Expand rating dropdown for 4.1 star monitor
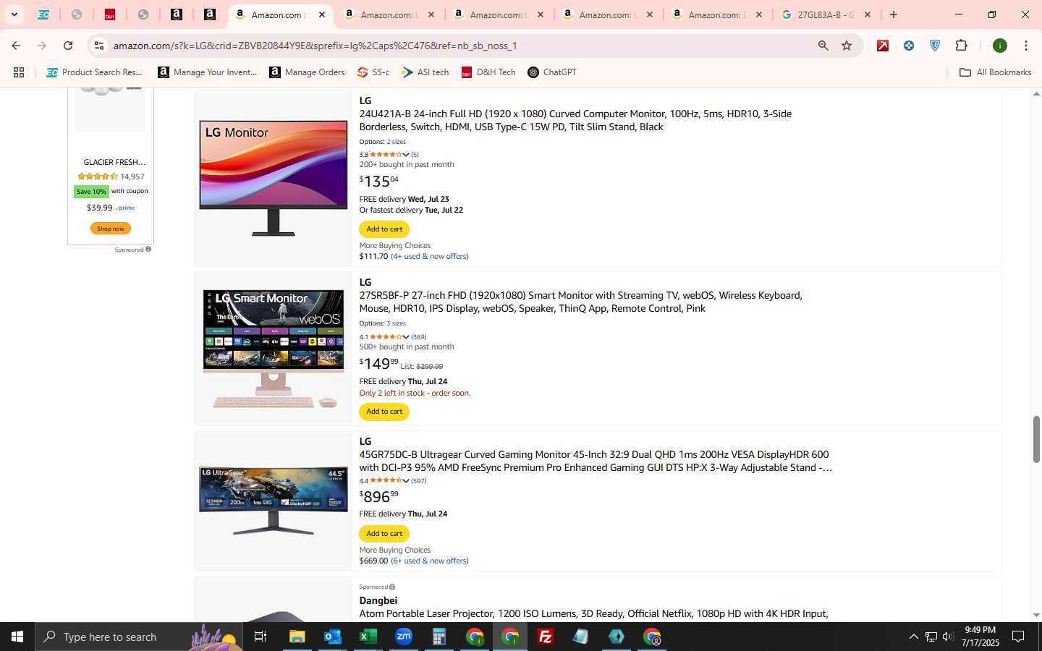This screenshot has width=1042, height=651. point(406,337)
